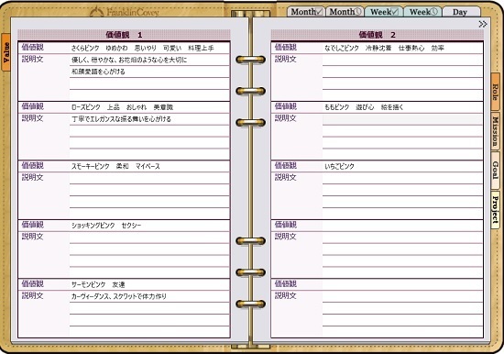
Task: Switch to the Week tab with checkmark
Action: pyautogui.click(x=384, y=12)
